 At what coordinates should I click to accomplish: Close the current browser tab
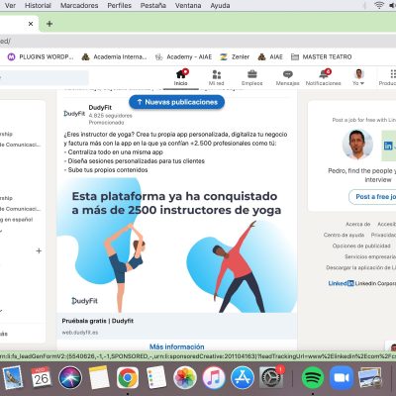coord(31,24)
